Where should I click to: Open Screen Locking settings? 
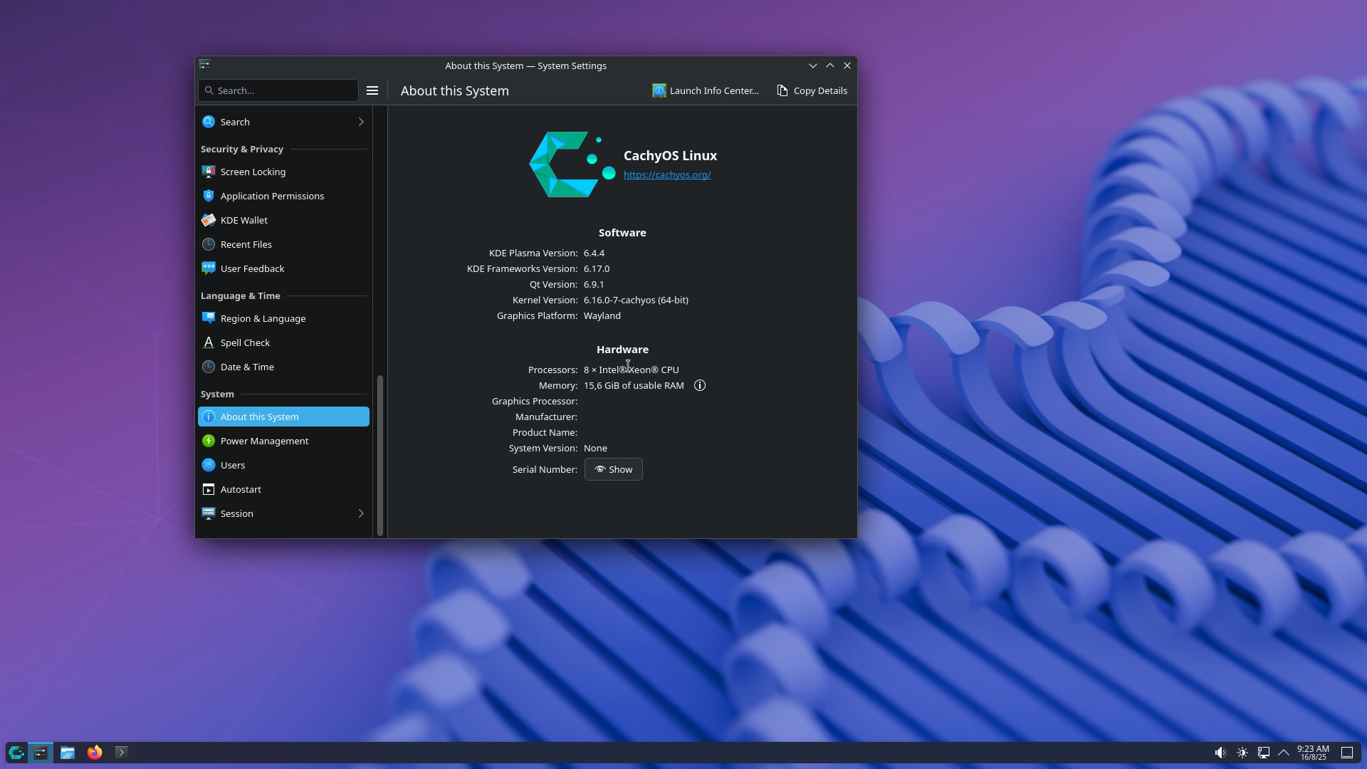point(283,172)
